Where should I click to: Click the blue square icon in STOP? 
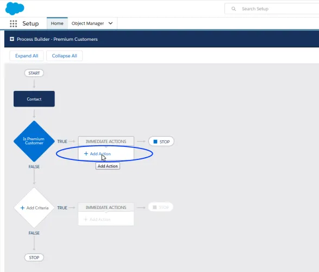point(155,141)
